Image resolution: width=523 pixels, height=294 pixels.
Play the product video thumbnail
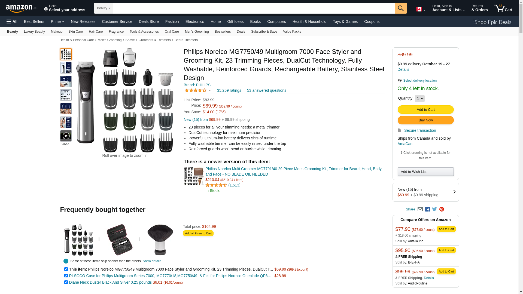coord(66,136)
